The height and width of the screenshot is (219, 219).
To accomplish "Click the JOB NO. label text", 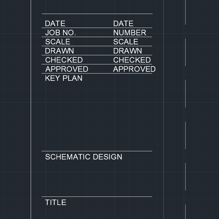I will [60, 33].
